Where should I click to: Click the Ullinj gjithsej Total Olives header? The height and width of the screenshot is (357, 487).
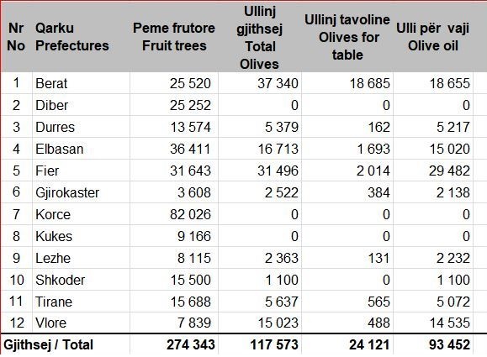point(260,38)
